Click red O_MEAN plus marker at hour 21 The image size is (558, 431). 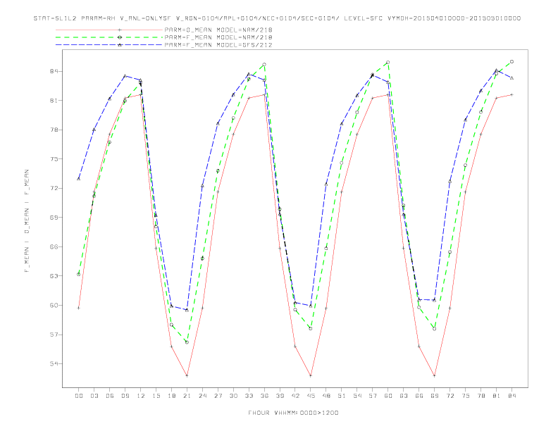click(187, 375)
